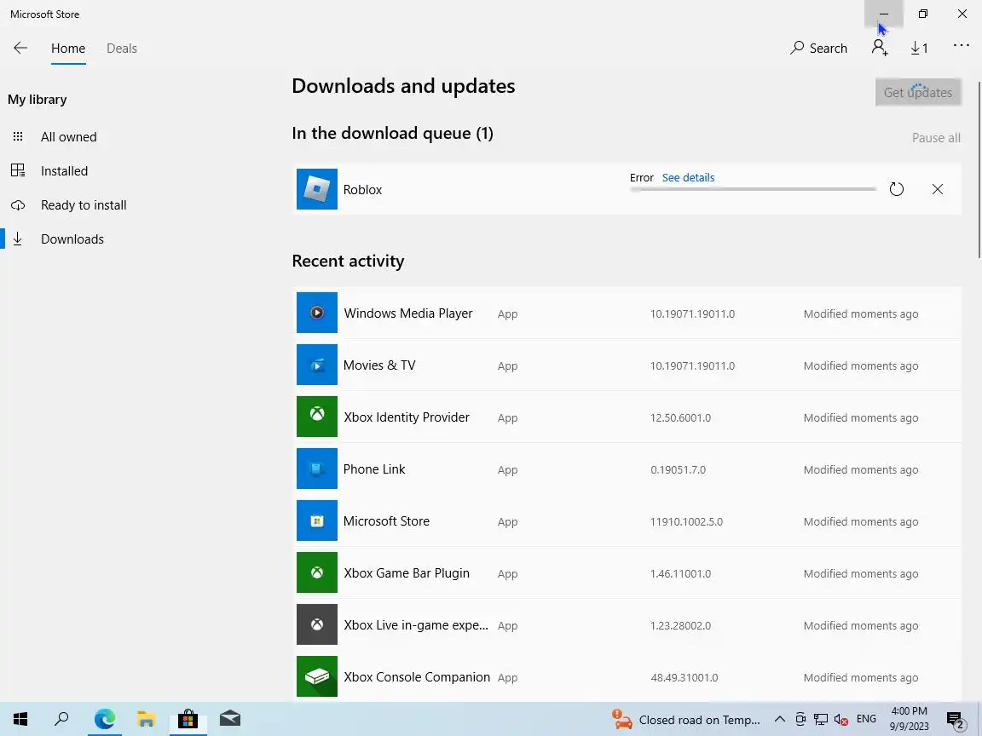Open the ENG language selector
Image resolution: width=982 pixels, height=736 pixels.
pyautogui.click(x=866, y=719)
